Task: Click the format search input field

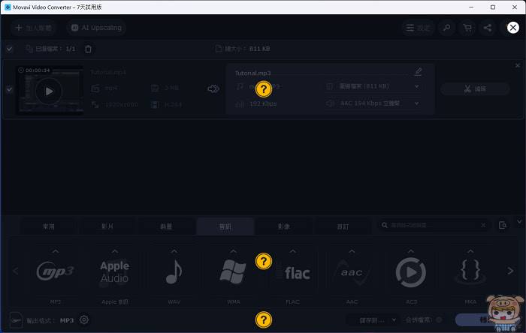Action: tap(433, 225)
